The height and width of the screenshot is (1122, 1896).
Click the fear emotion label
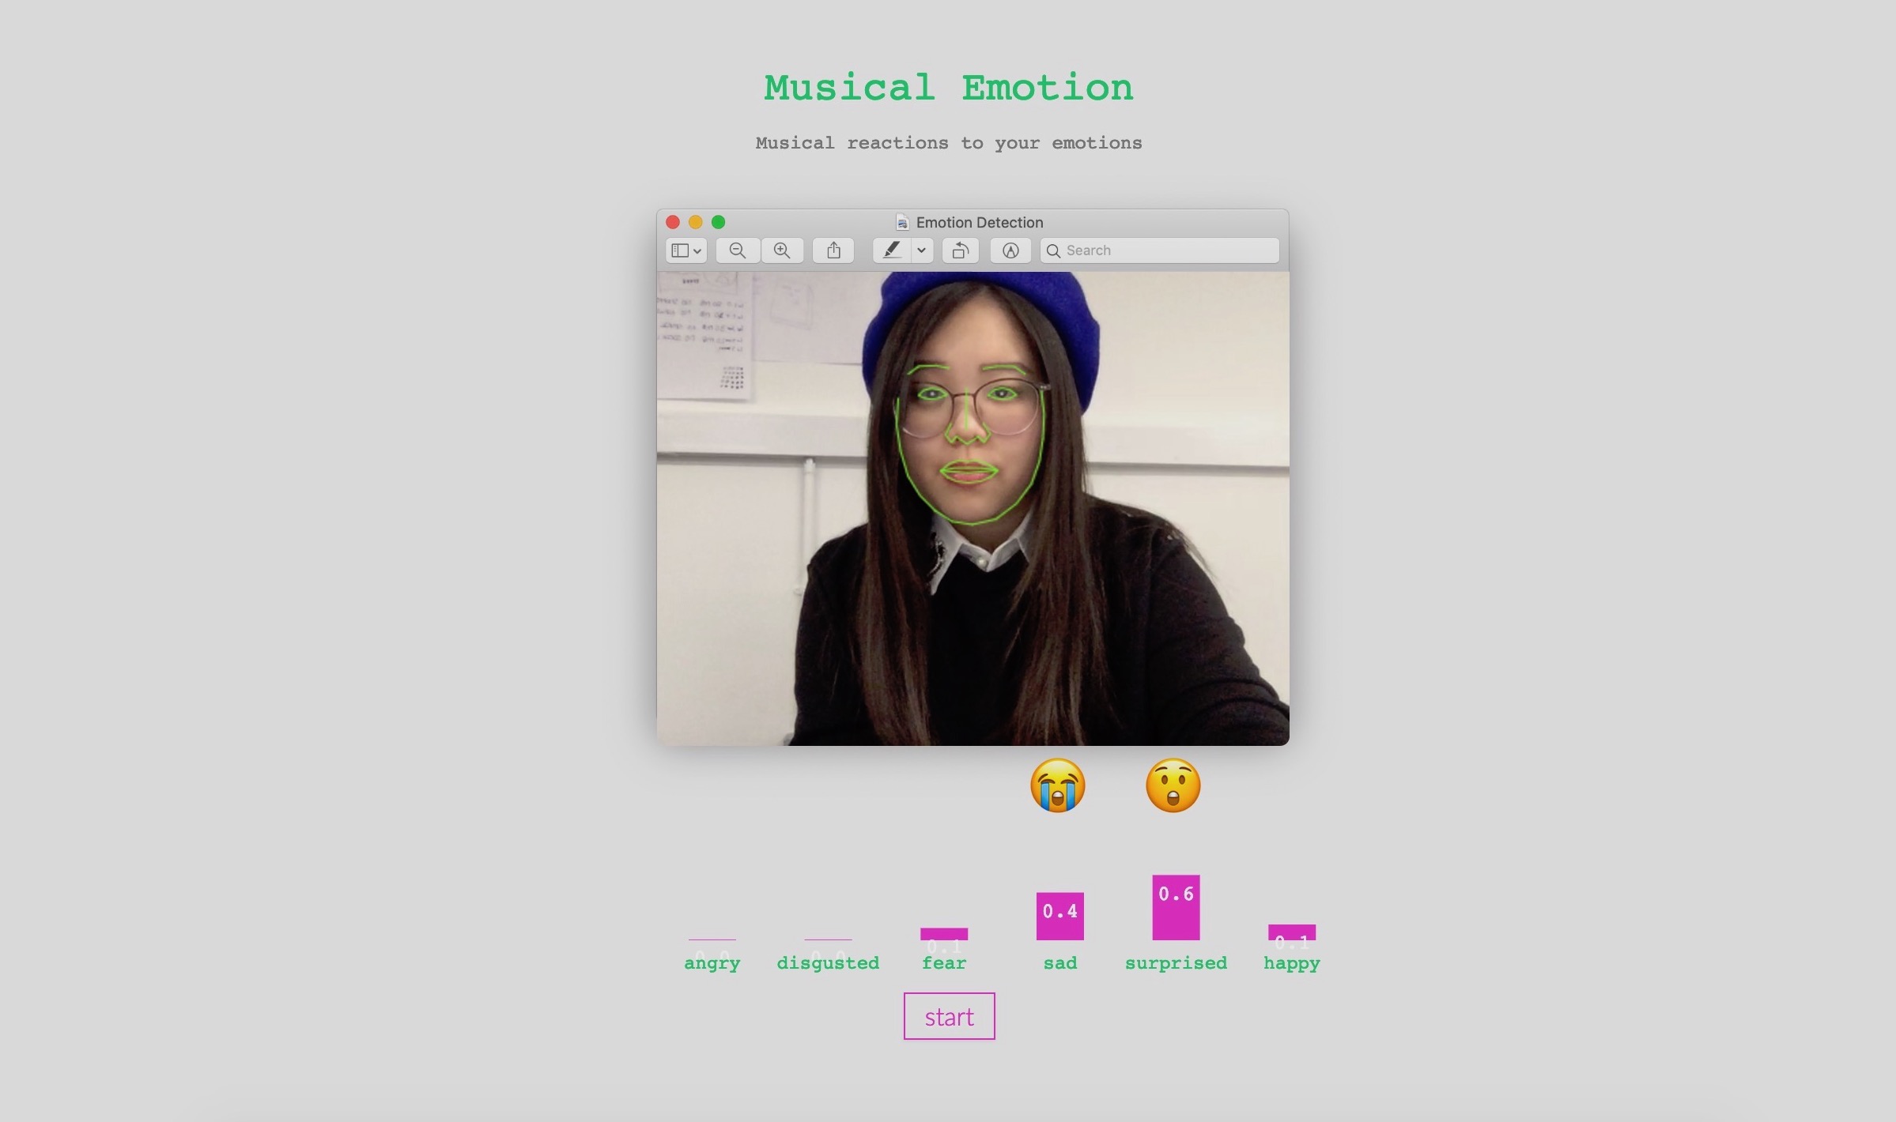coord(944,963)
